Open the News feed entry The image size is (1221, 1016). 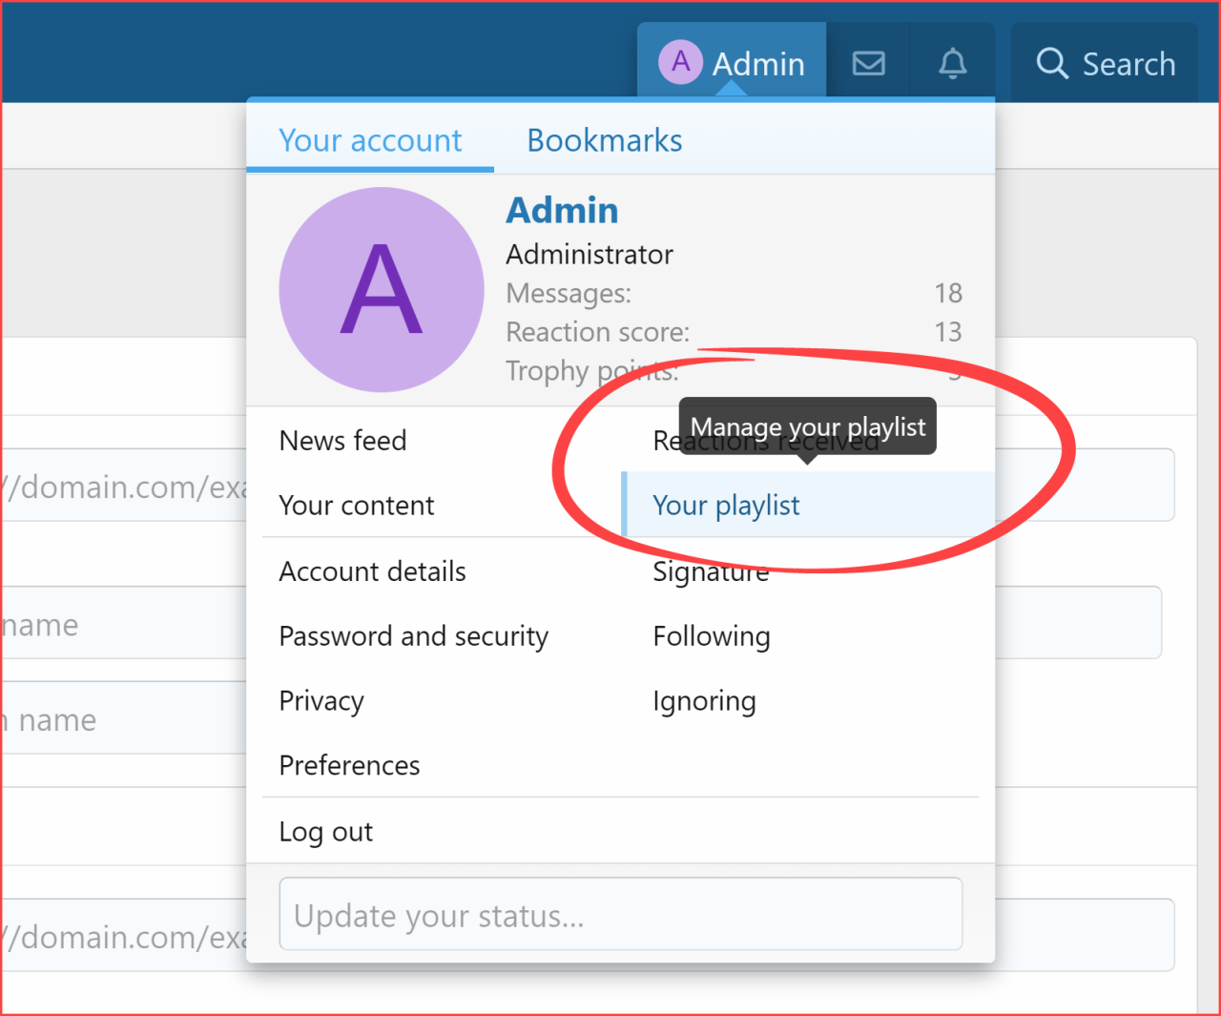[x=342, y=440]
